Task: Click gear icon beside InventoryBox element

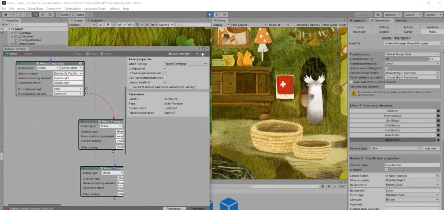Action: pos(438,116)
